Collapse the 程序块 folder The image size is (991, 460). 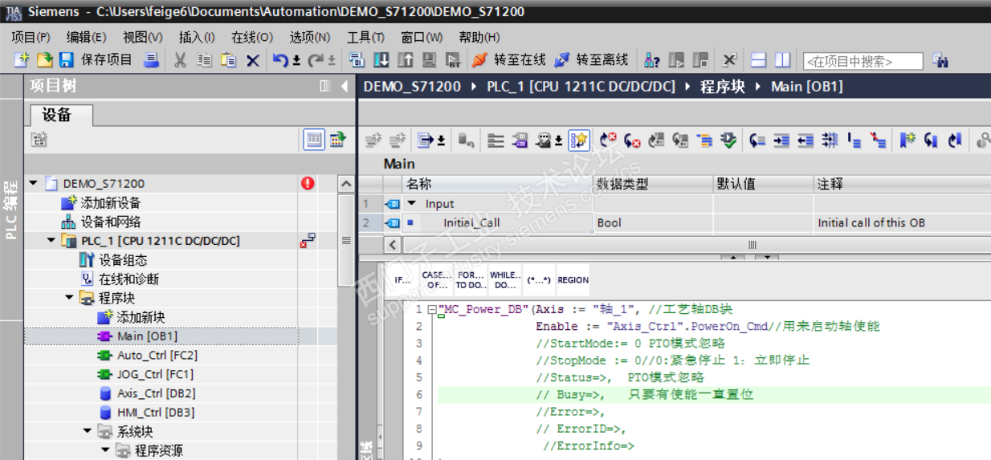pyautogui.click(x=69, y=298)
